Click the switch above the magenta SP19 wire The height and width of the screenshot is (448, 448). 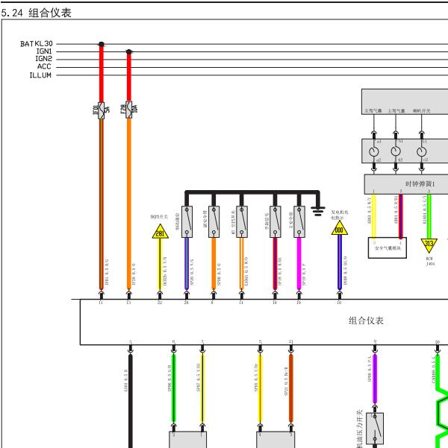[299, 221]
